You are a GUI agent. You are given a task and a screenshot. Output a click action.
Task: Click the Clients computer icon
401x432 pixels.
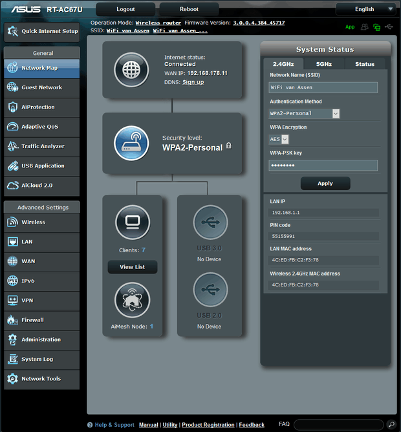point(133,222)
